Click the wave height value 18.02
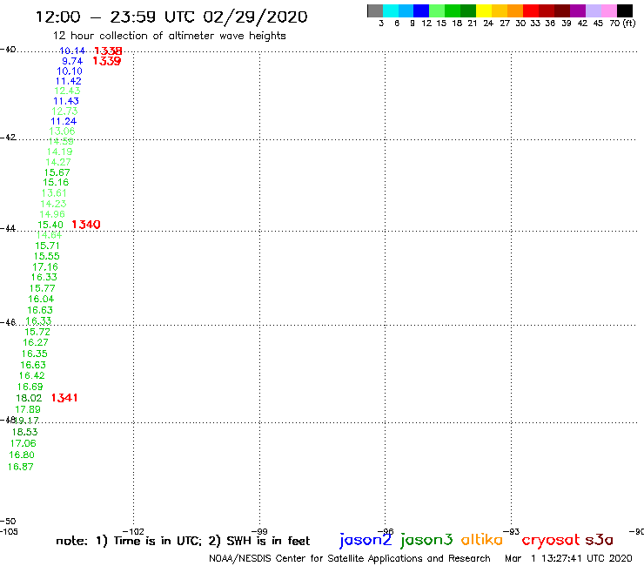Viewport: 644px width, 566px height. click(x=29, y=398)
